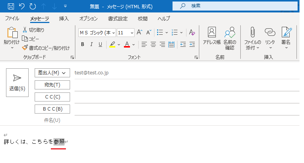Image resolution: width=304 pixels, height=163 pixels.
Task: Toggle Underline formatting
Action: tap(100, 45)
